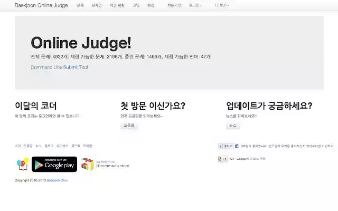
Task: Open the 도움말 footer link
Action: 28,146
